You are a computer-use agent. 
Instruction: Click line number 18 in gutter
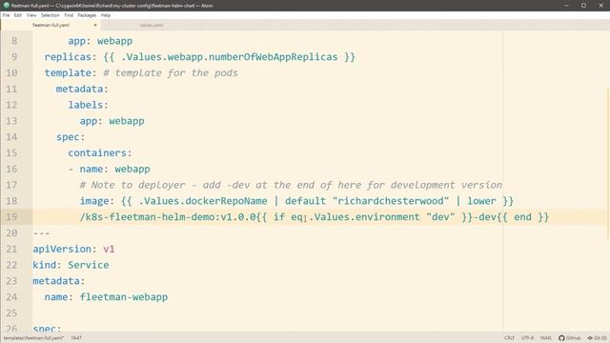[x=11, y=201]
